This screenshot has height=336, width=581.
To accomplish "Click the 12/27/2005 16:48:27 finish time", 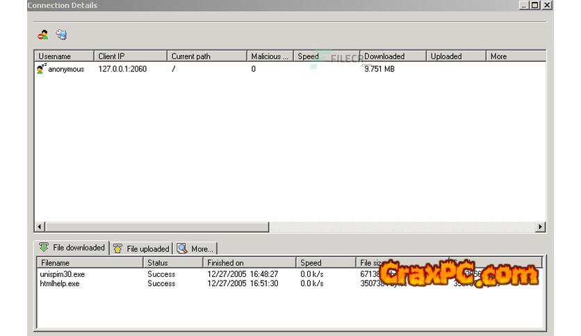I will coord(243,274).
